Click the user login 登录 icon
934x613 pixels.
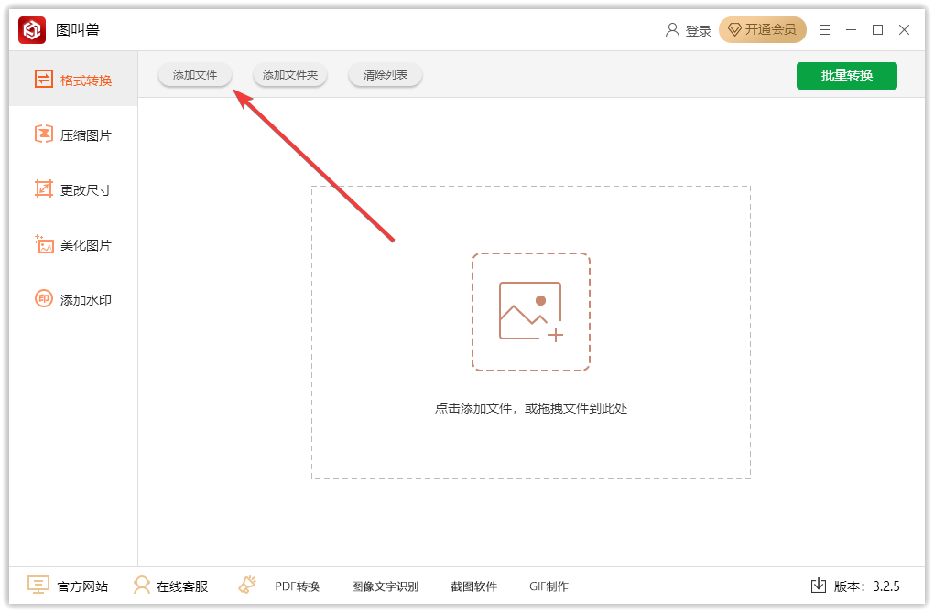[674, 29]
